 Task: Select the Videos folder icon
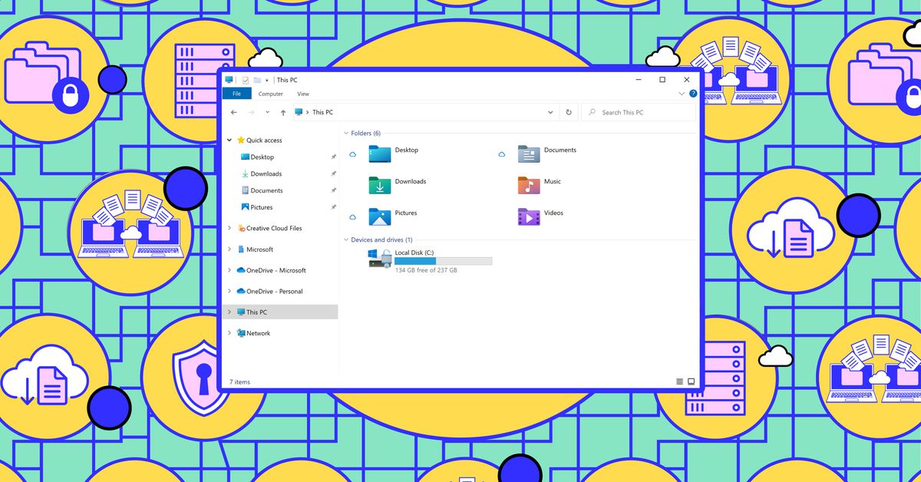point(529,216)
